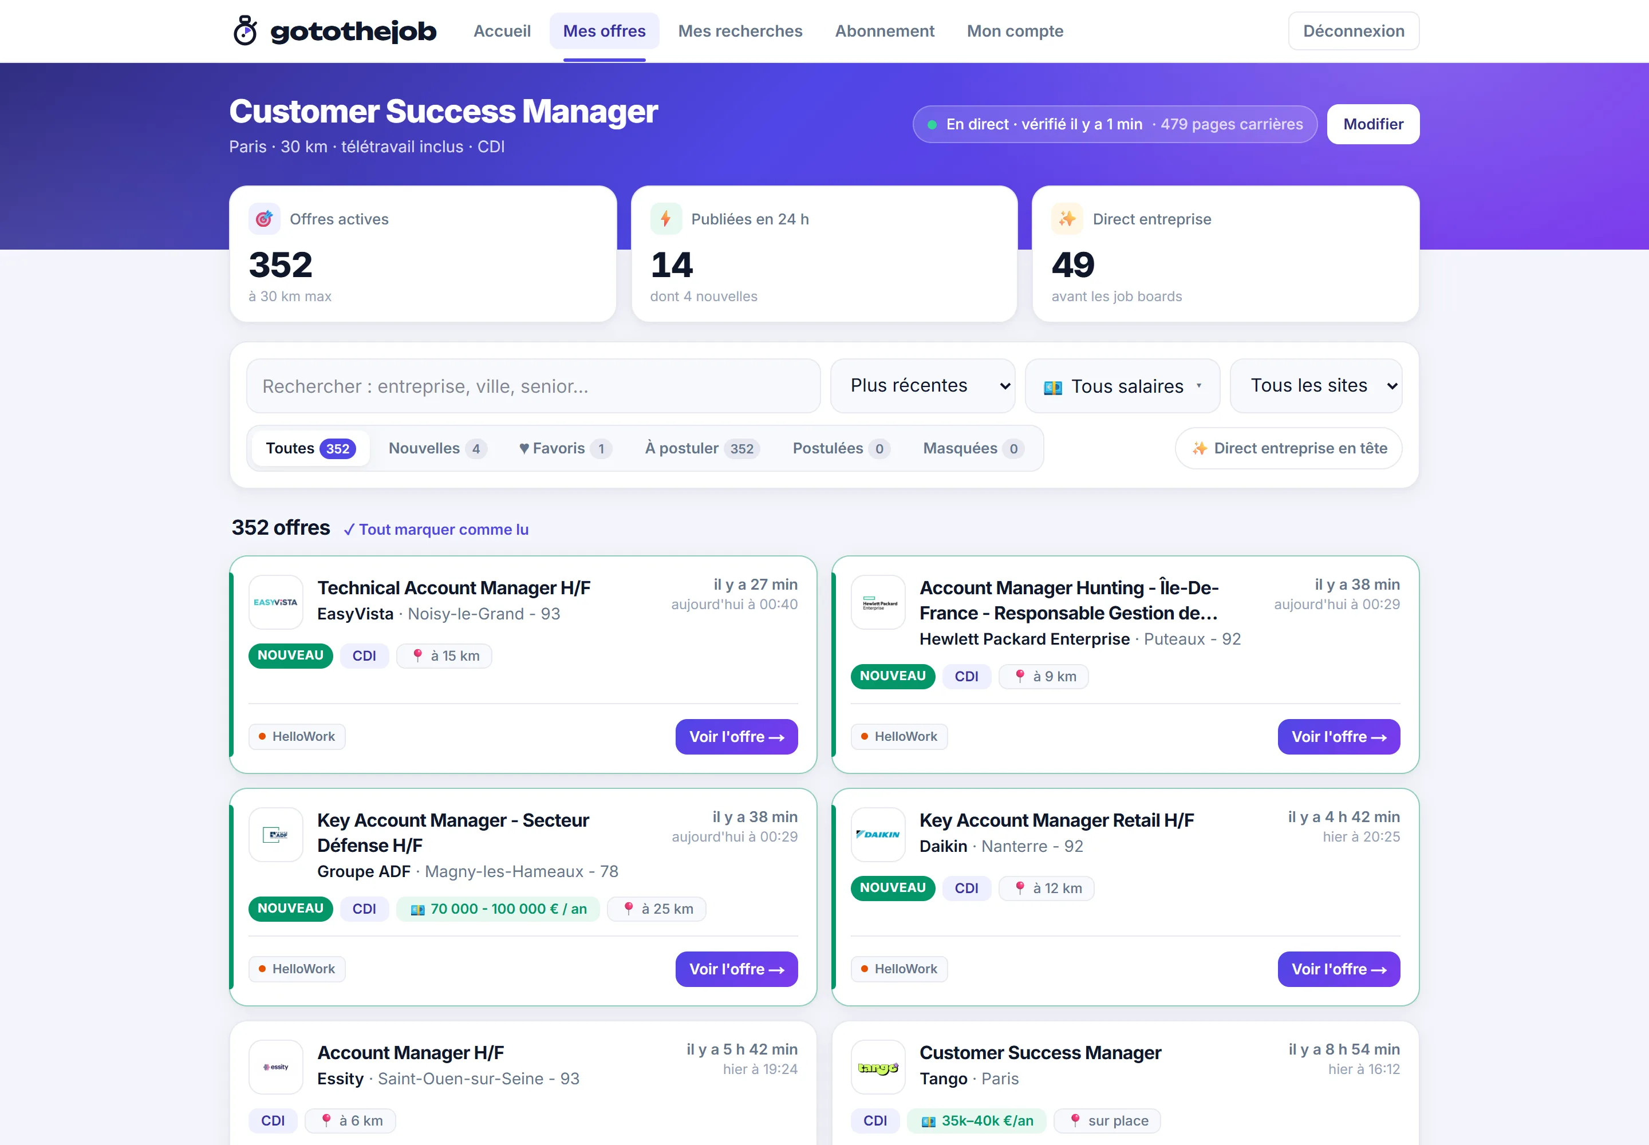The height and width of the screenshot is (1145, 1649).
Task: Open the Hewlett Packard Enterprise logo thumbnail
Action: pos(878,602)
